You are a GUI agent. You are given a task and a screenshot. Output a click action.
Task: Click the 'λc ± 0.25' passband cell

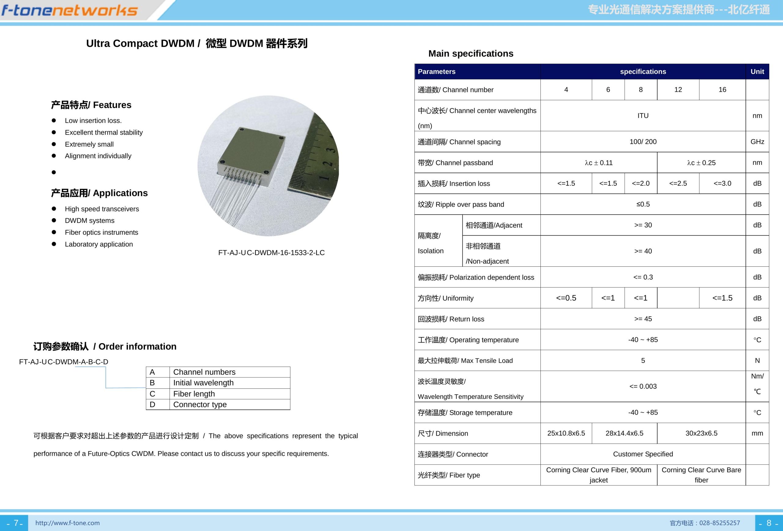(x=701, y=163)
